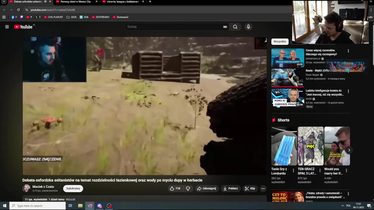This screenshot has height=210, width=374.
Task: Click the youtube.com address bar URL
Action: [53, 10]
